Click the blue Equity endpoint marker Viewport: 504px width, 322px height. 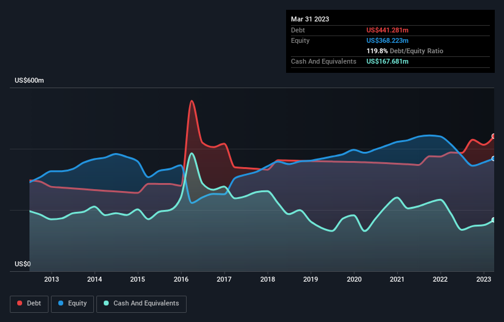click(x=494, y=159)
